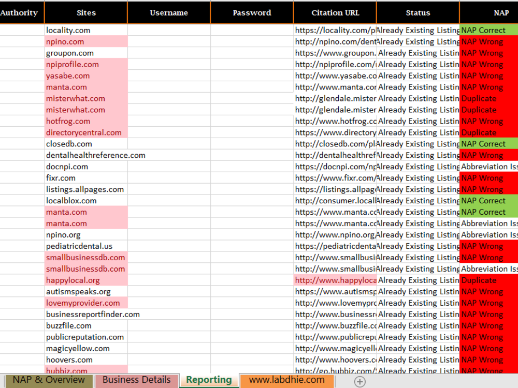
Task: Select Status cell for hoovers.com row
Action: (418, 360)
